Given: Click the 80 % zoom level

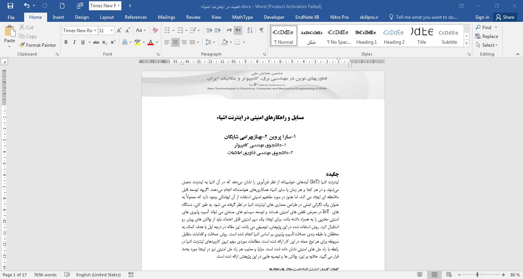Looking at the screenshot, I should pyautogui.click(x=515, y=274).
